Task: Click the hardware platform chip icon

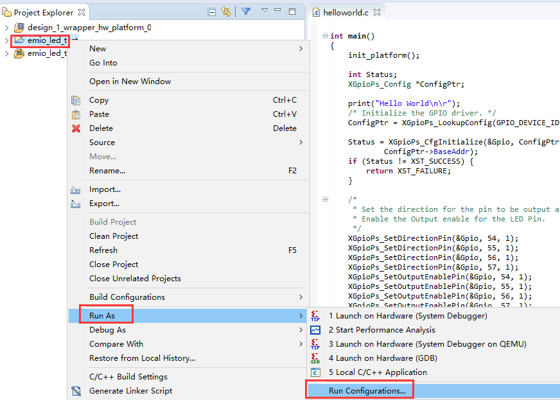Action: pyautogui.click(x=19, y=28)
